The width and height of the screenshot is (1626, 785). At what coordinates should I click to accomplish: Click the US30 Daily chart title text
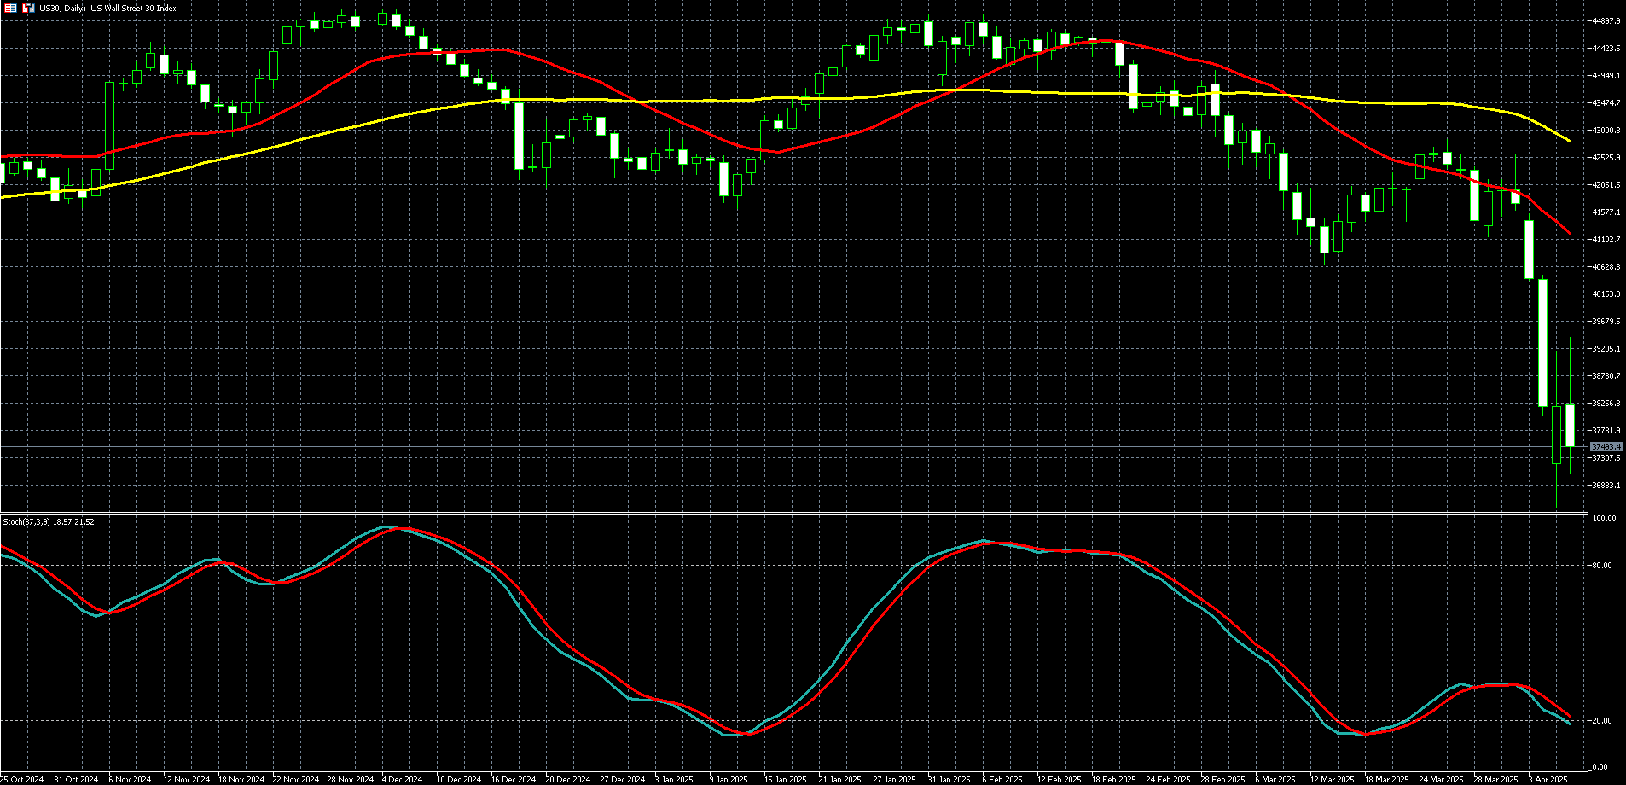click(x=108, y=9)
